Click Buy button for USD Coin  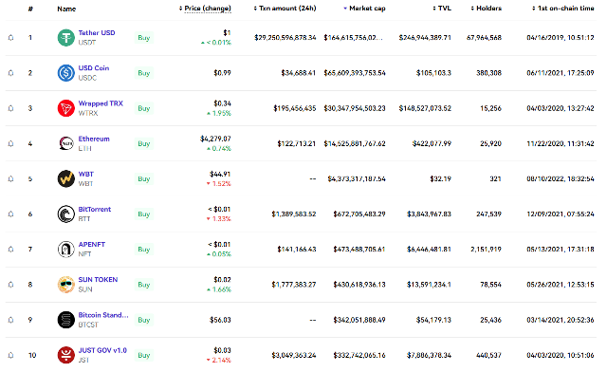[x=144, y=73]
